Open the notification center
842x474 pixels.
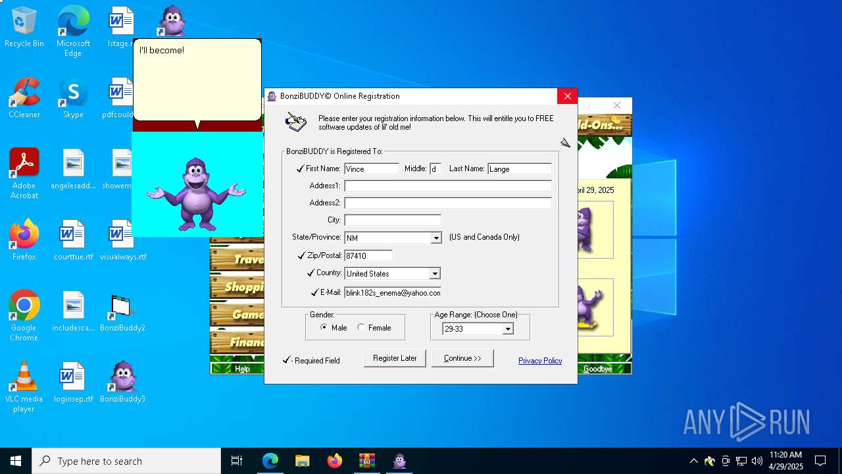tap(820, 461)
